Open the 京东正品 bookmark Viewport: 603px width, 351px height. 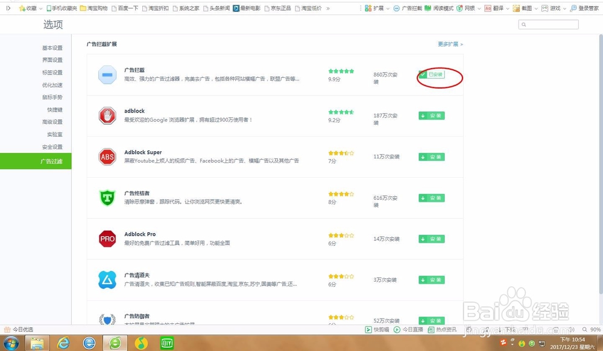tap(277, 8)
